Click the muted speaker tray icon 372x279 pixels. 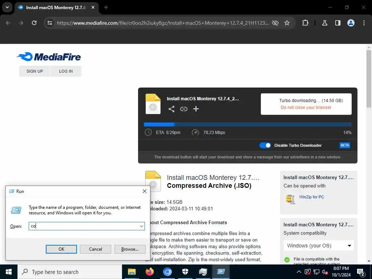point(325,272)
